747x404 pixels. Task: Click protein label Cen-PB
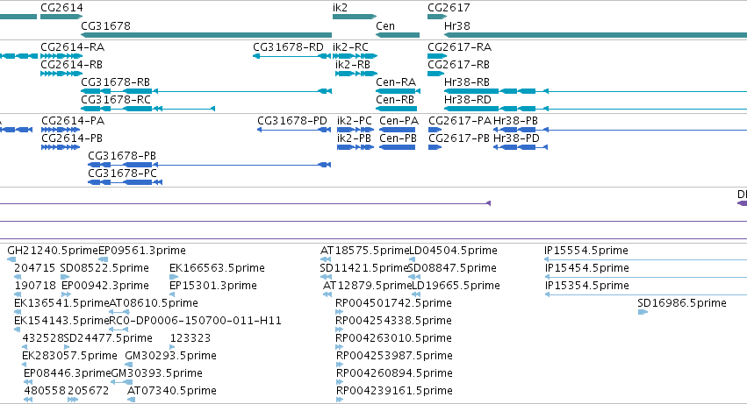(x=398, y=138)
